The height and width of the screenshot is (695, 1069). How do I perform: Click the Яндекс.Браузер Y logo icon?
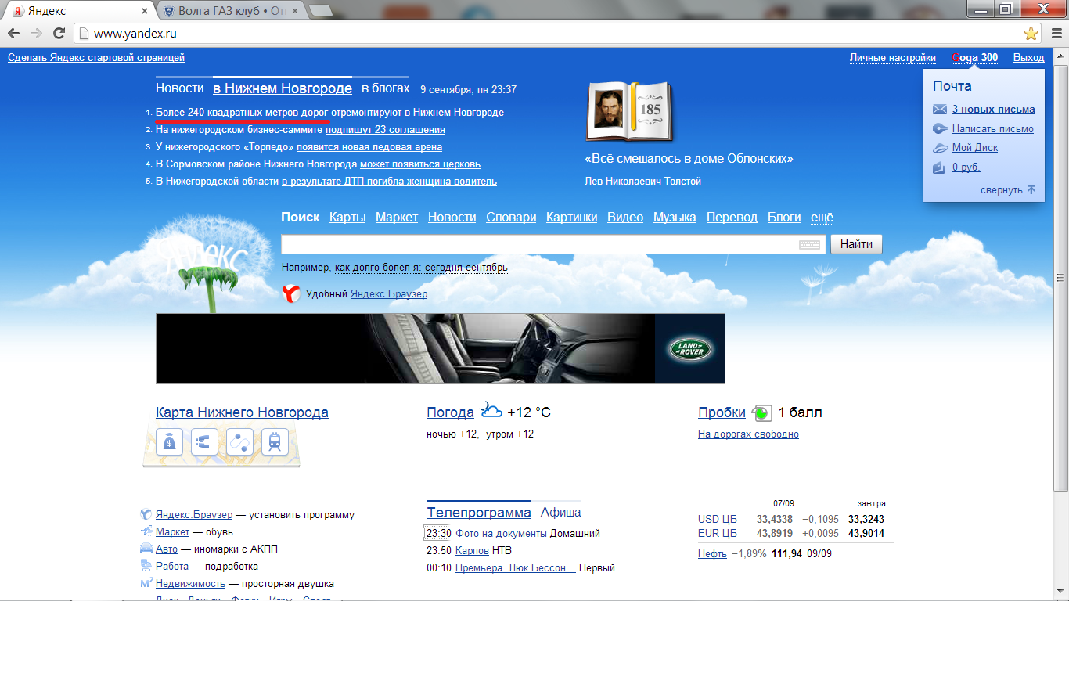tap(291, 293)
